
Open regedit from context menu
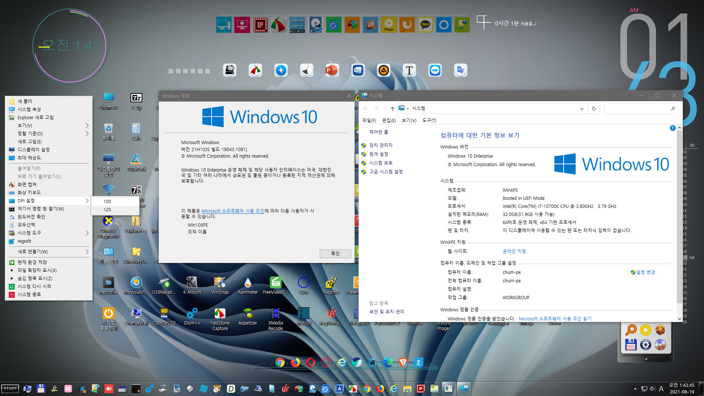pos(48,241)
